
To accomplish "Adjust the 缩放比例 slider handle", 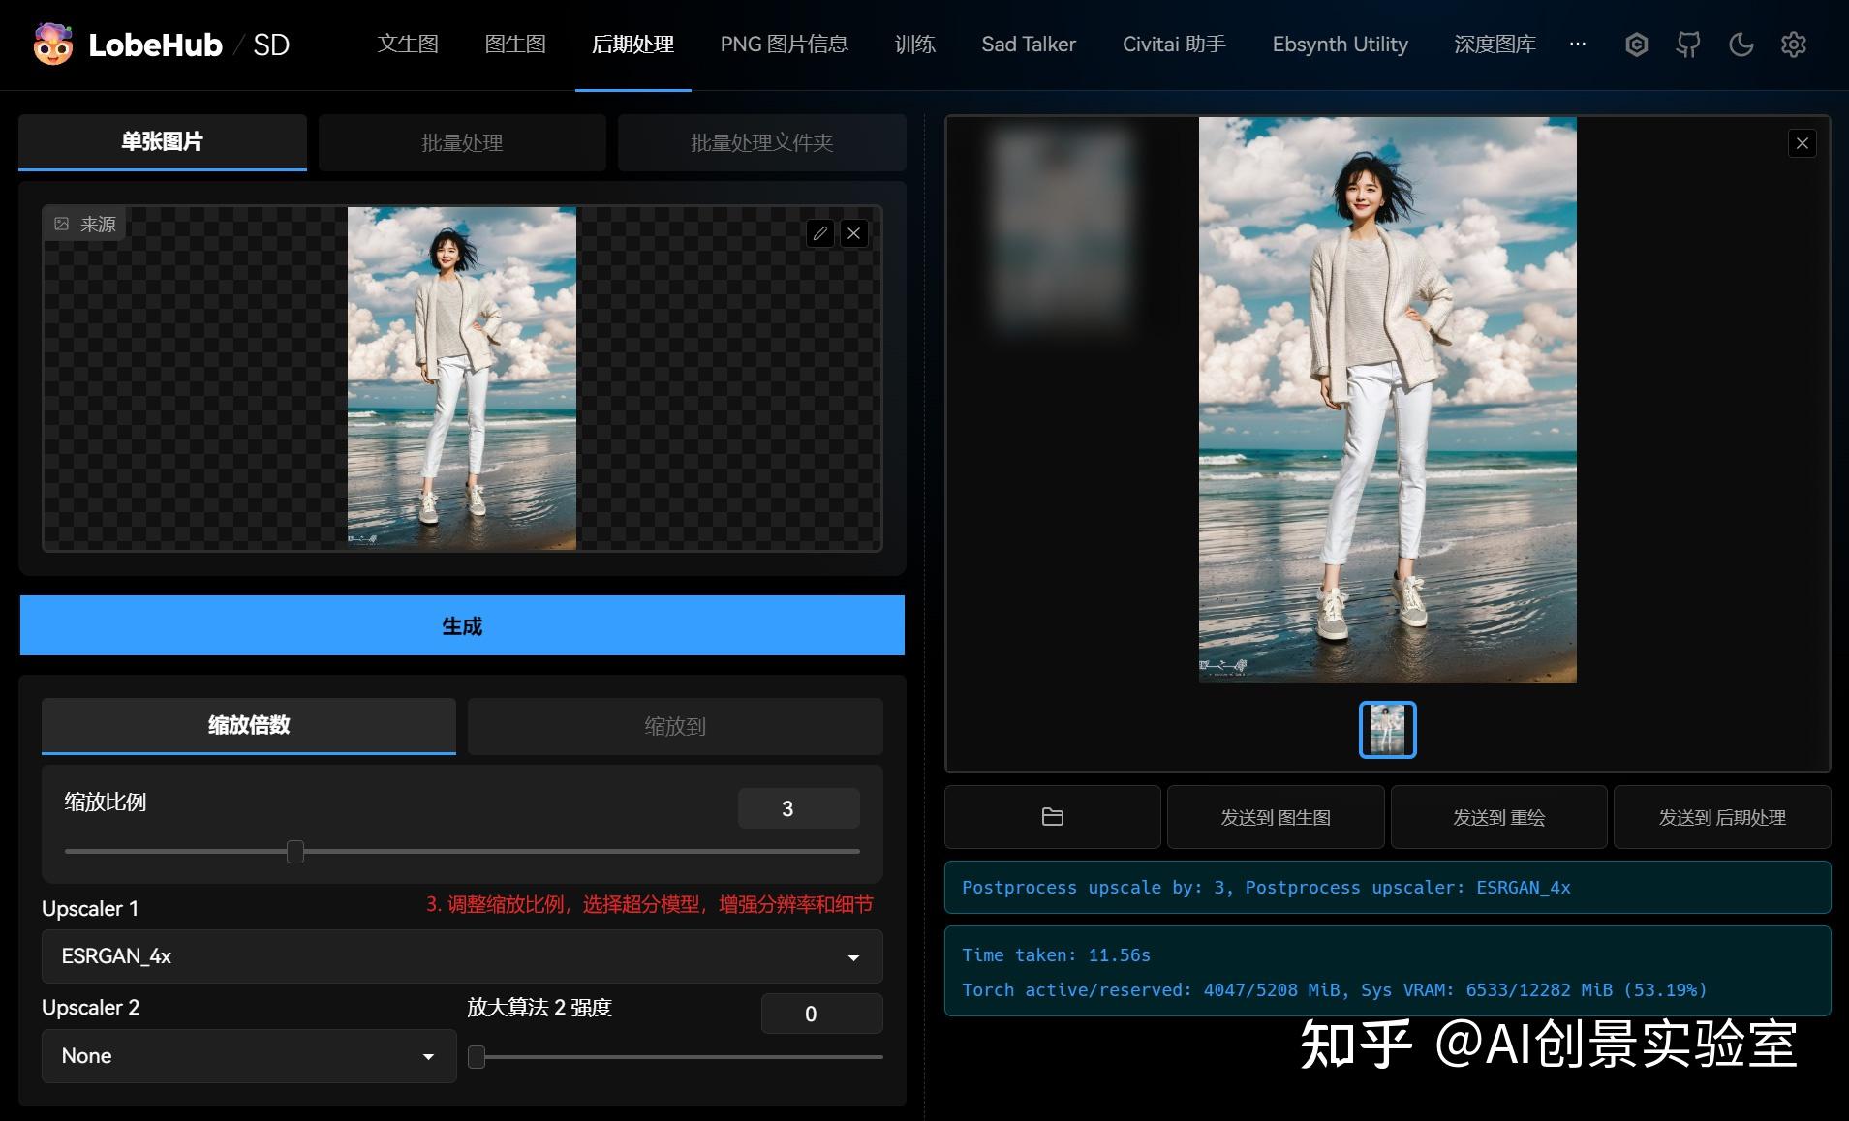I will [x=295, y=851].
